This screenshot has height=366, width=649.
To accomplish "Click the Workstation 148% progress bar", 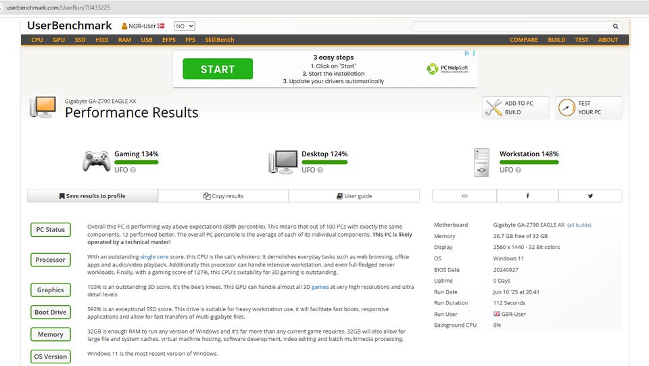I will pos(529,162).
